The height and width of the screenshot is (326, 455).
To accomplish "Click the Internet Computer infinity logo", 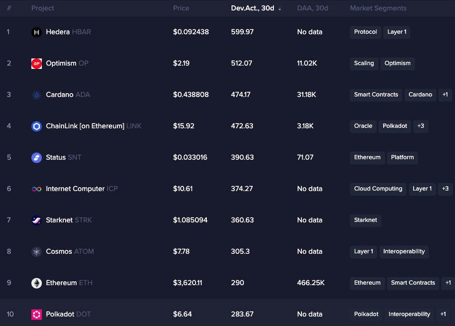I will [37, 189].
